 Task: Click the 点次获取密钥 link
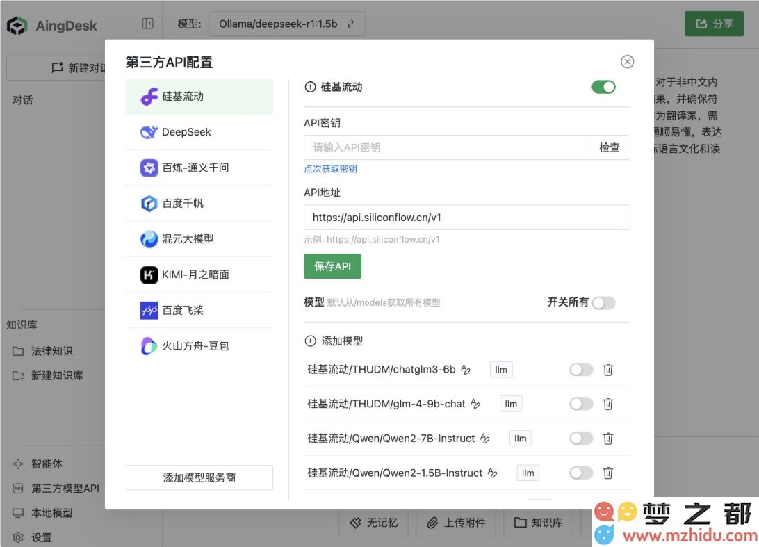coord(330,169)
